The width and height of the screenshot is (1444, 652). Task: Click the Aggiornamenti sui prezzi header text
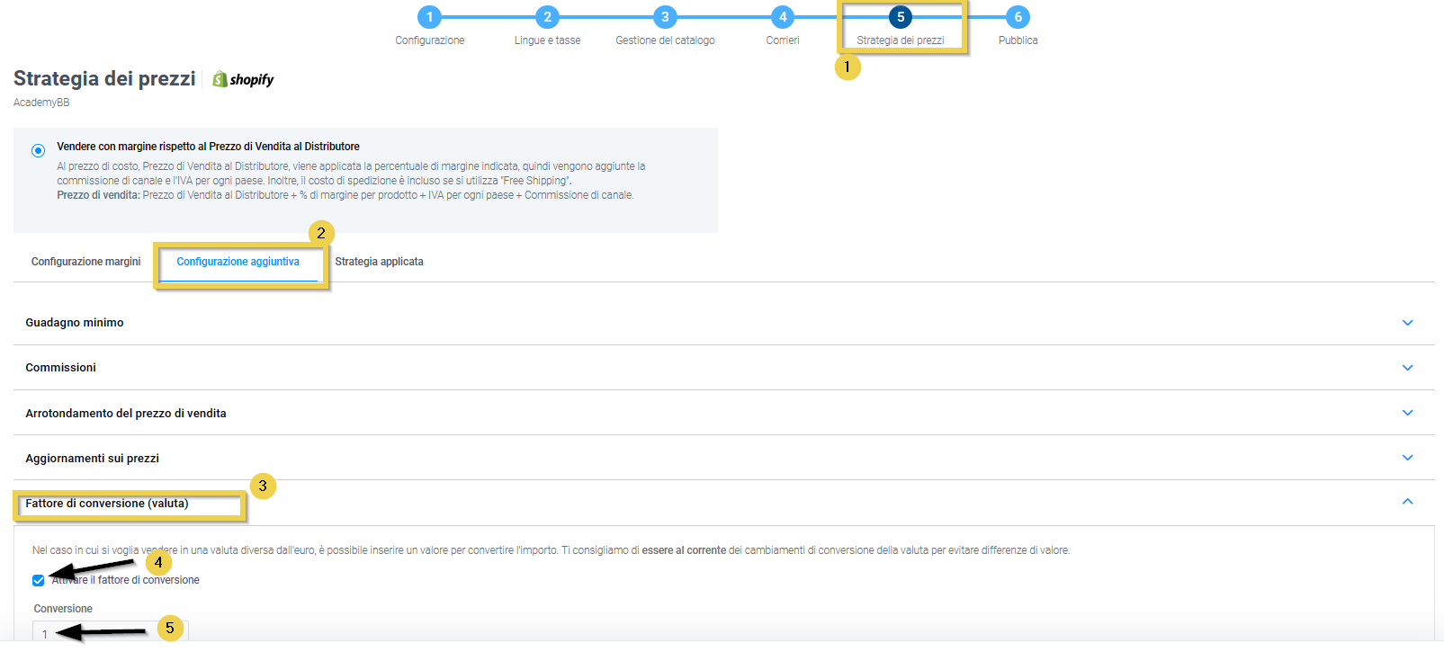pos(92,459)
